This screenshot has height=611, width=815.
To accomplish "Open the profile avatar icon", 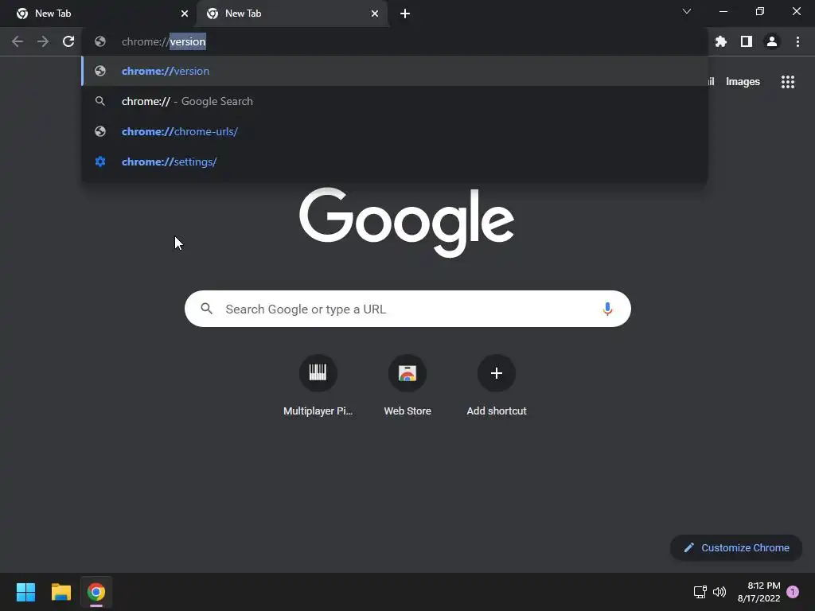I will (772, 41).
